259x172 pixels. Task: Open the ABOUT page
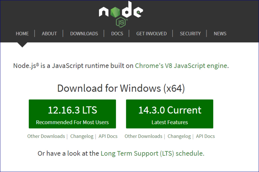pyautogui.click(x=49, y=33)
